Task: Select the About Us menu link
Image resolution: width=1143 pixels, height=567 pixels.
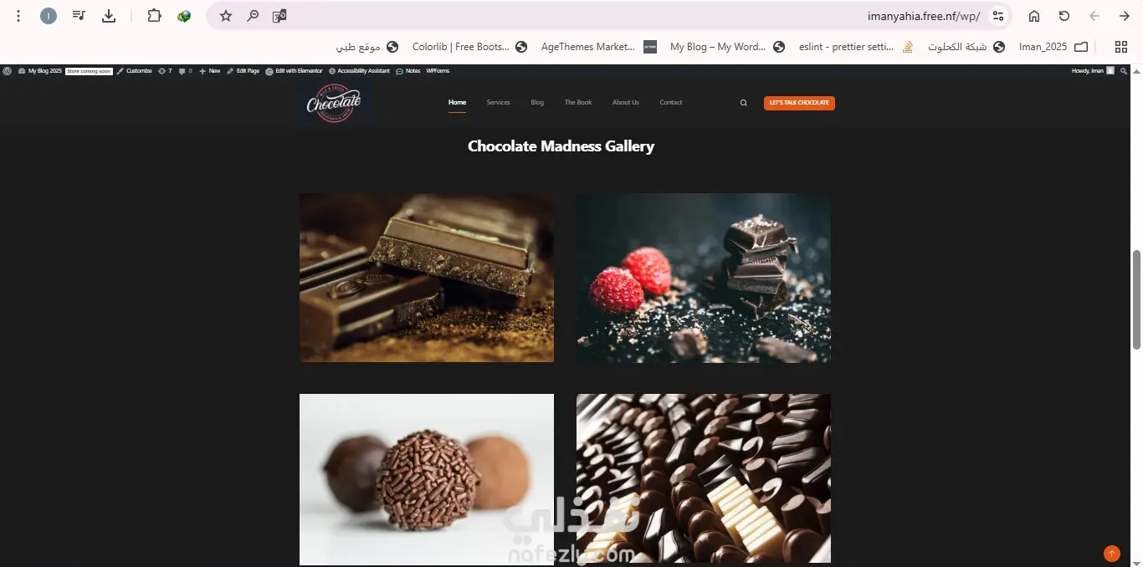Action: pyautogui.click(x=625, y=103)
